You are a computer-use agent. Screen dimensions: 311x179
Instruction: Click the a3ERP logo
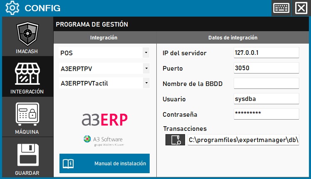[104, 119]
